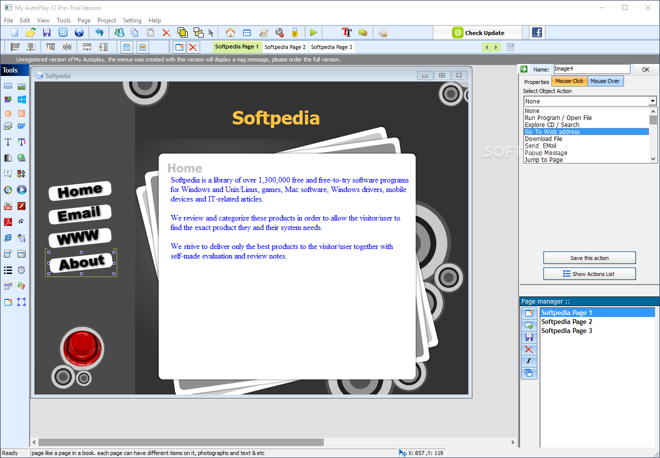The height and width of the screenshot is (458, 660).
Task: Select the Windows logo tool
Action: pyautogui.click(x=22, y=99)
